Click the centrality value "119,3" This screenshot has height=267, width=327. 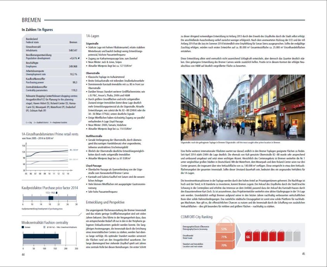(74, 90)
